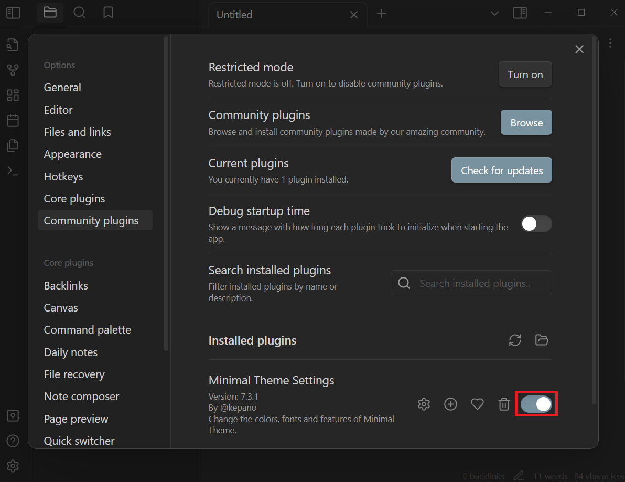Disable the Minimal Theme Settings plugin toggle
This screenshot has height=482, width=625.
536,404
